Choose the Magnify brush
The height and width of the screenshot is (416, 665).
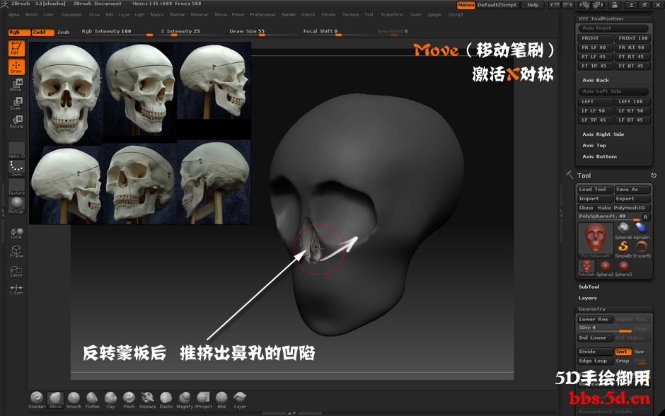coord(185,400)
